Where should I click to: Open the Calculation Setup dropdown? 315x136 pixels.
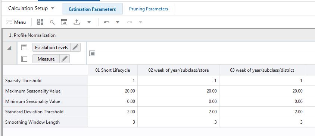[31, 9]
